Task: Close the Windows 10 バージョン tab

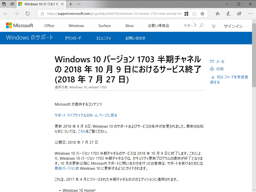Action: pos(62,4)
